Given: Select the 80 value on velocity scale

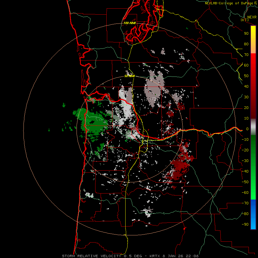Looking at the screenshot, I should 246,44.
